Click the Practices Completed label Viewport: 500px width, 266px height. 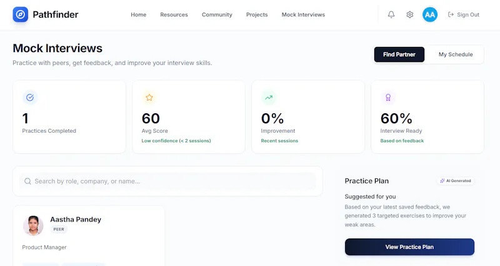[49, 131]
